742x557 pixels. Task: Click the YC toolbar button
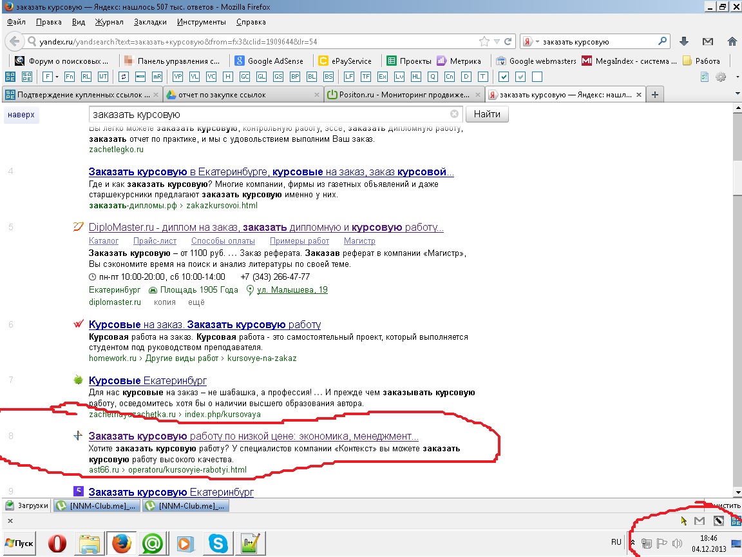tap(211, 77)
